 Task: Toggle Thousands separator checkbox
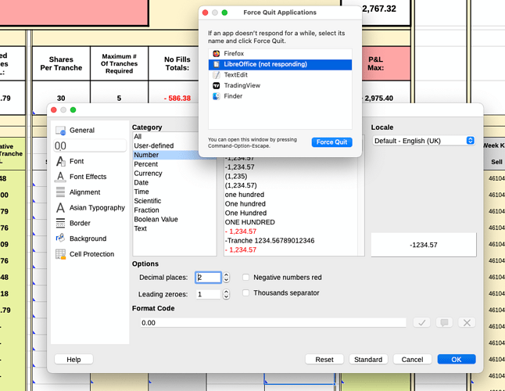(x=245, y=292)
